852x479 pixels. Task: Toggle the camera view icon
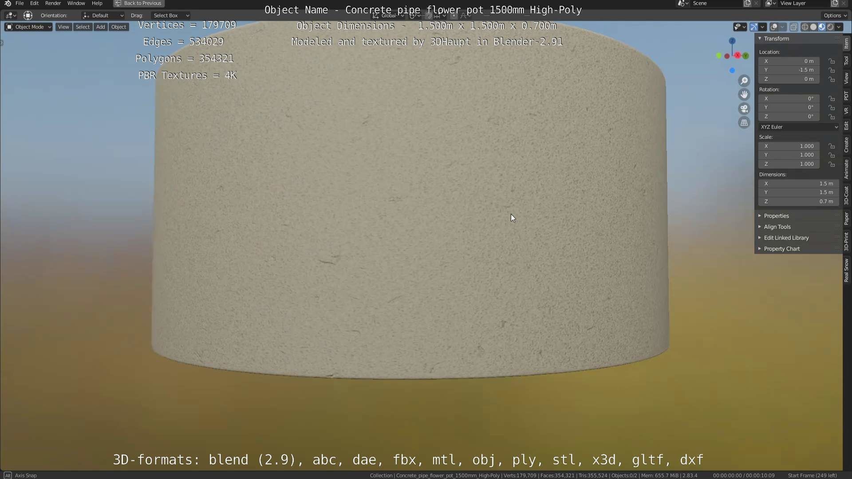(744, 109)
